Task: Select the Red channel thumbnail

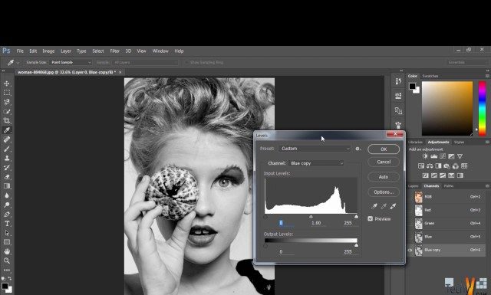Action: [419, 210]
